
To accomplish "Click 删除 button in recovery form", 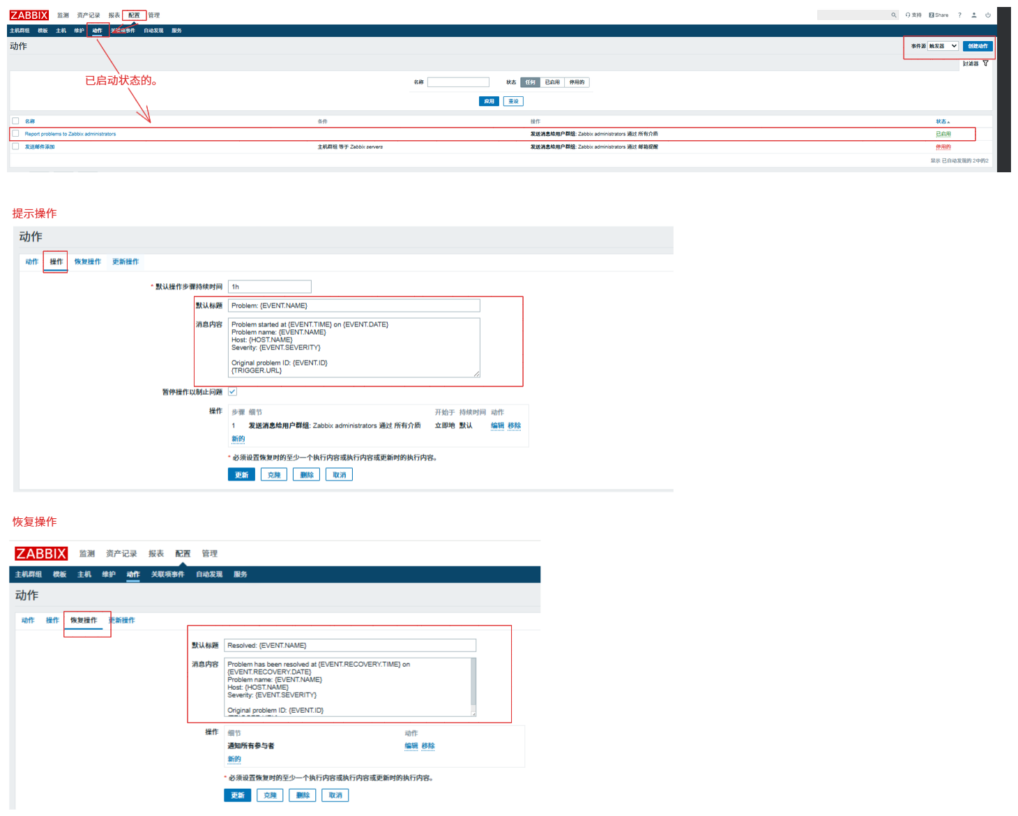I will tap(303, 795).
